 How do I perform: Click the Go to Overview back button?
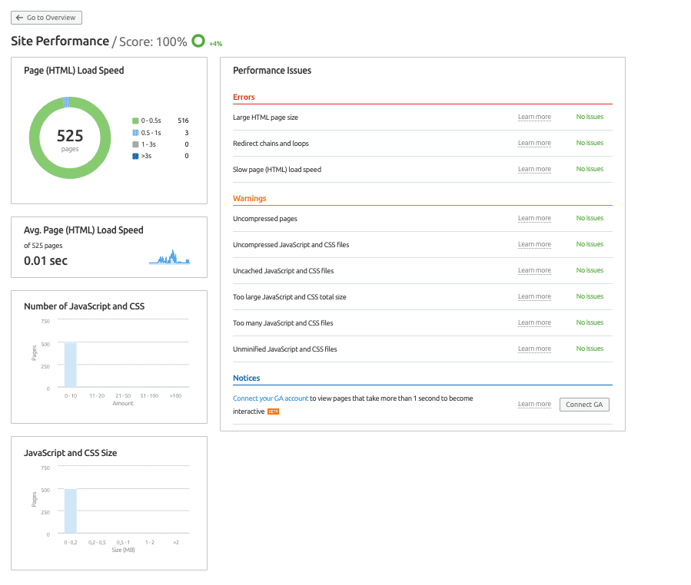pos(46,18)
